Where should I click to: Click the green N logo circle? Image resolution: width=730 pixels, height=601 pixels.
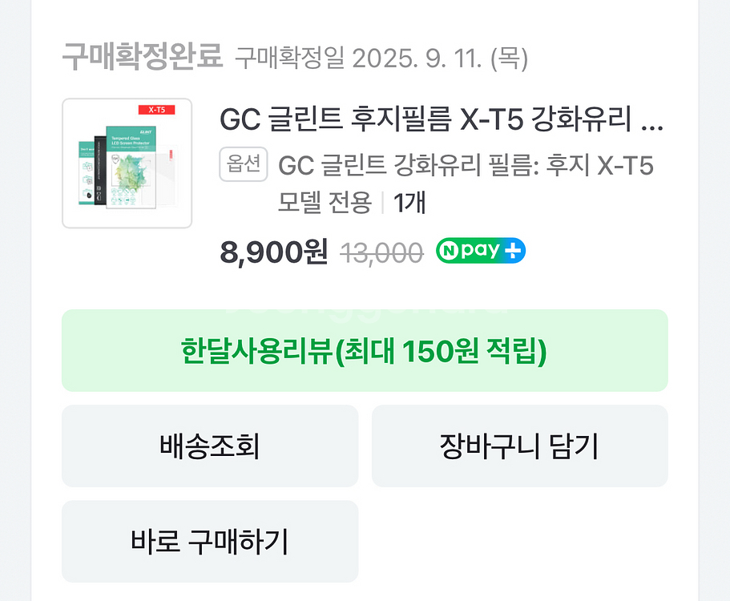click(x=449, y=252)
